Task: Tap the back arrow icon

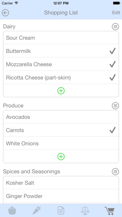Action: [x=5, y=13]
